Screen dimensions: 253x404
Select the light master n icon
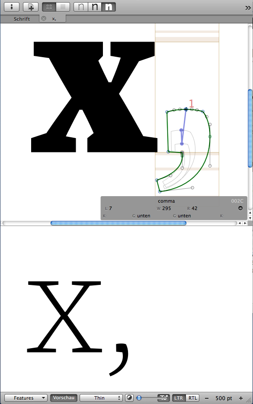point(81,7)
